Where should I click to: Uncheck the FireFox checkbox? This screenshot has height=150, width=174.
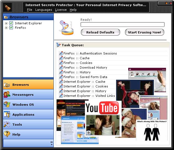[x=11, y=28]
